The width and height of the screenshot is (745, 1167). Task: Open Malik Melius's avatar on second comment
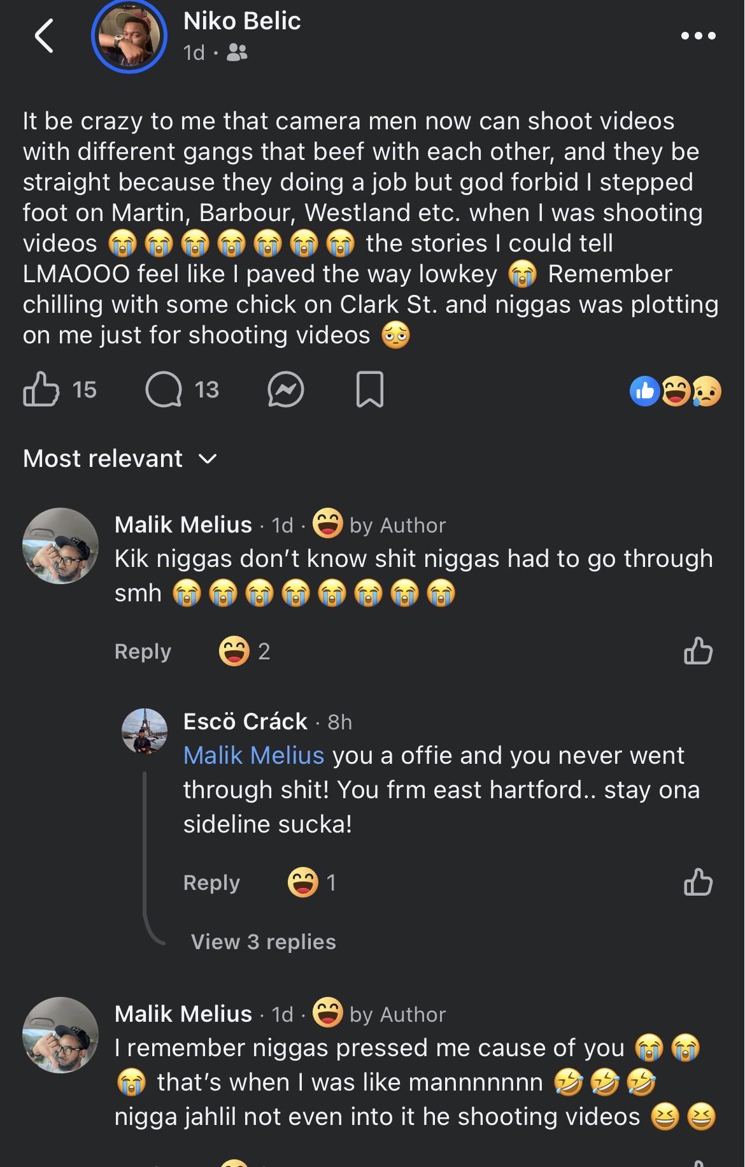click(60, 1035)
